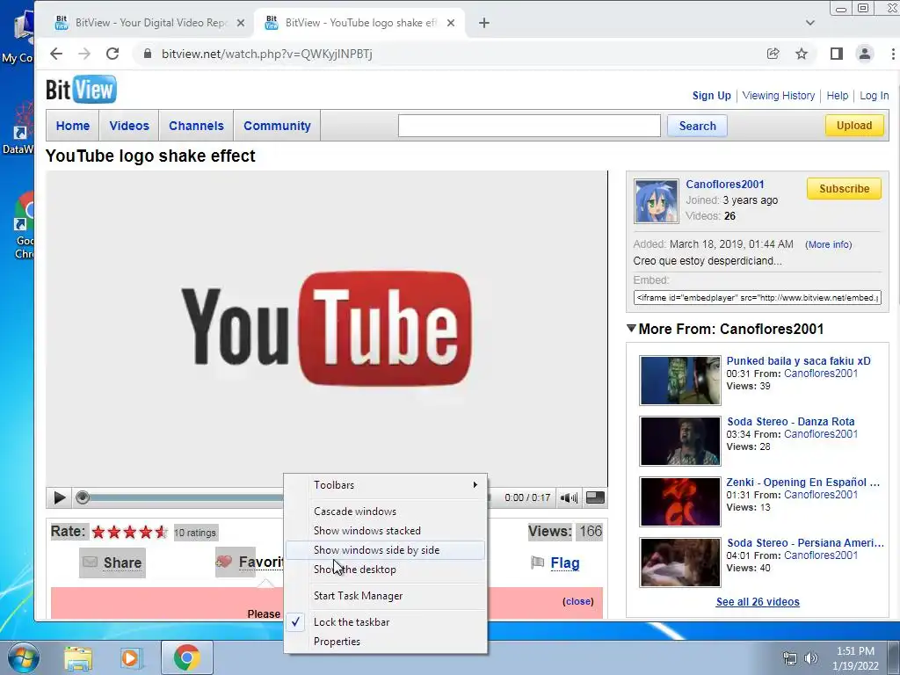Subscribe to Canoflores2001 channel
900x675 pixels.
tap(844, 188)
